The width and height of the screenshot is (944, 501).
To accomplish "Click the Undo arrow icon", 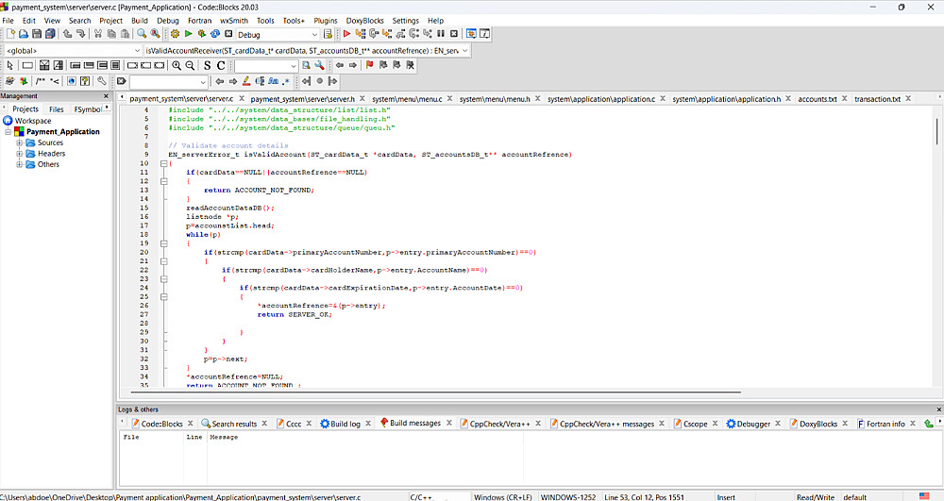I will click(67, 34).
